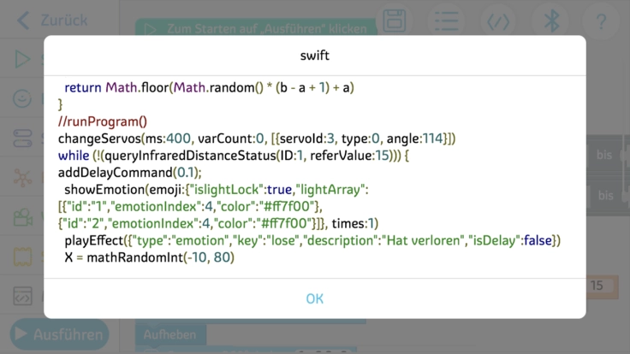Click the swift dialog title
This screenshot has height=354, width=630.
315,56
